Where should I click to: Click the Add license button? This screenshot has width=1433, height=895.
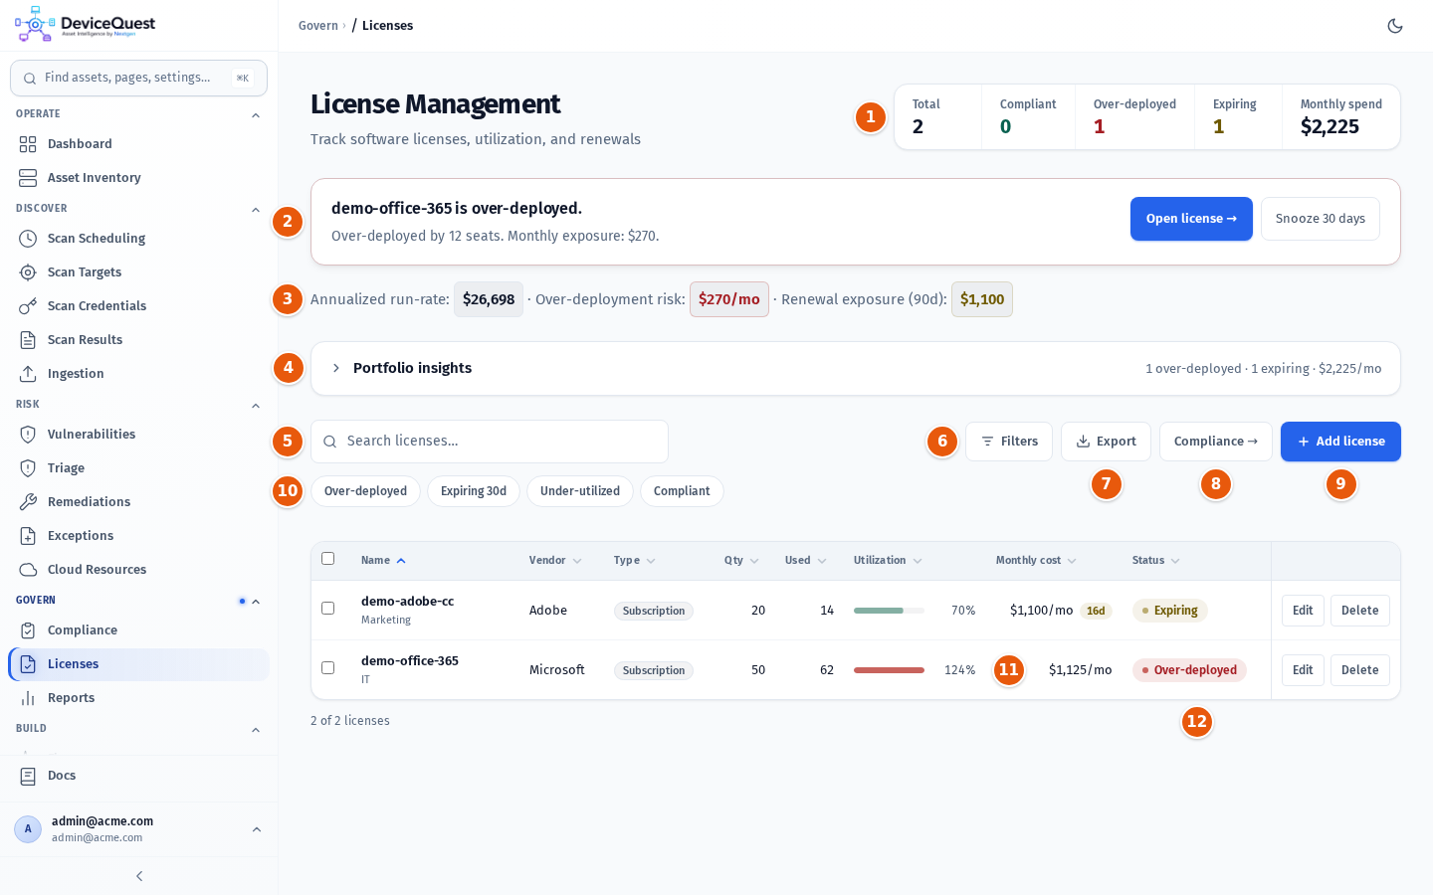(x=1340, y=442)
